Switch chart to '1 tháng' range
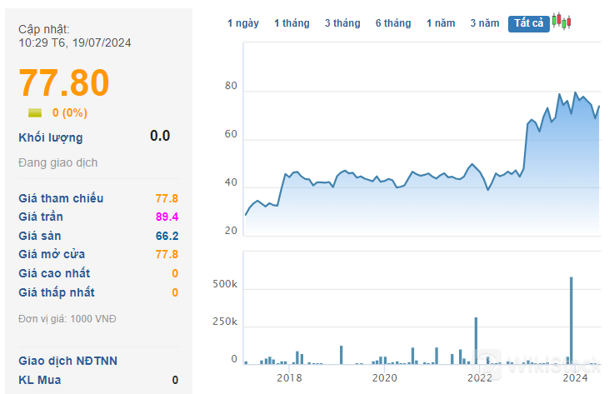This screenshot has width=609, height=394. click(x=292, y=23)
